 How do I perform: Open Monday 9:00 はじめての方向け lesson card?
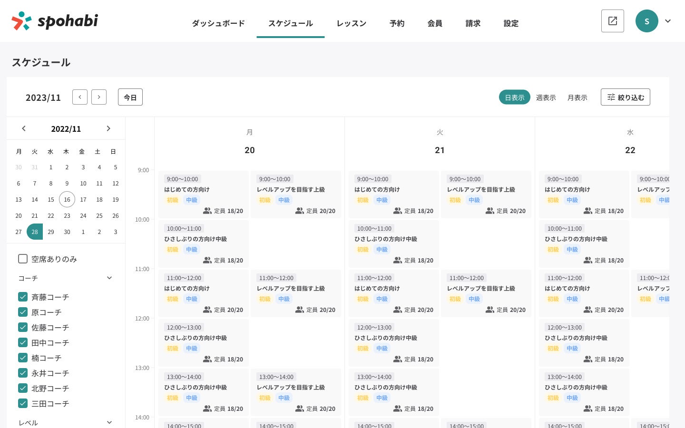204,194
